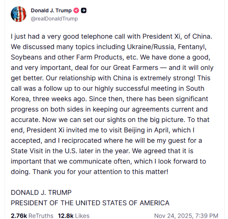The width and height of the screenshot is (228, 219).
Task: View the 2.76k ReTruths list
Action: coord(32,216)
